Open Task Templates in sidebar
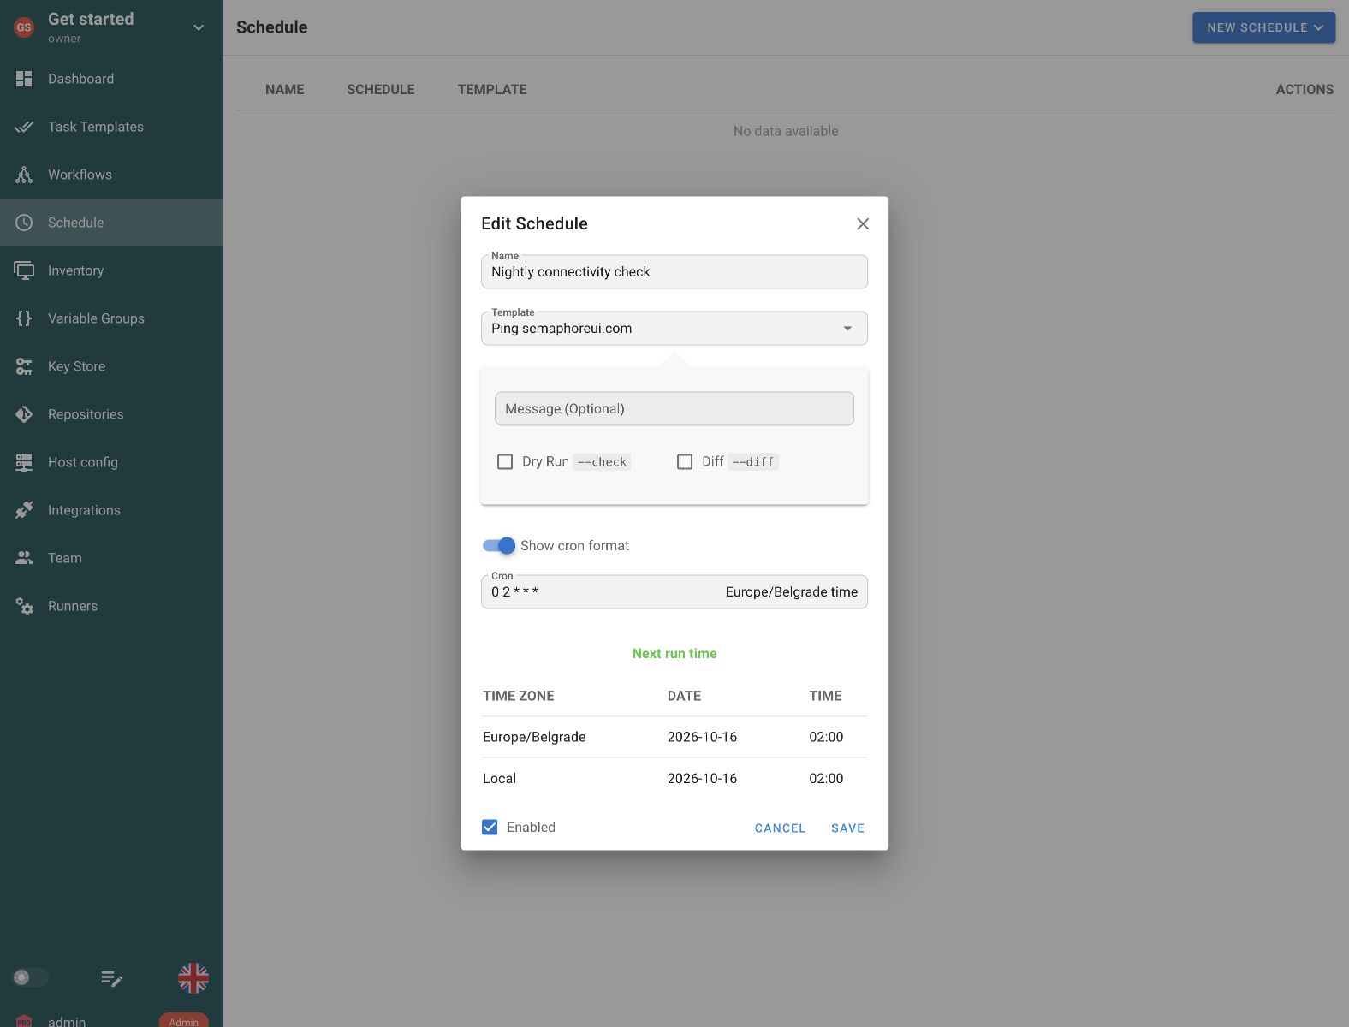The height and width of the screenshot is (1027, 1349). coord(111,127)
